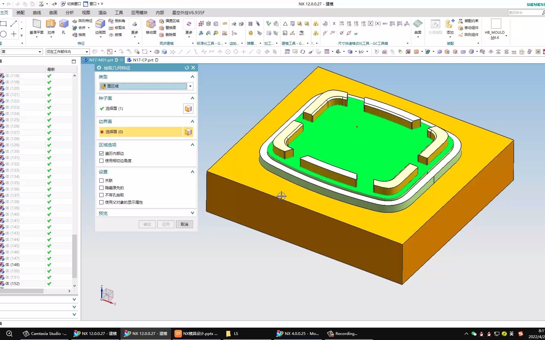Collapse the 边界面 section
The height and width of the screenshot is (340, 545).
click(192, 122)
